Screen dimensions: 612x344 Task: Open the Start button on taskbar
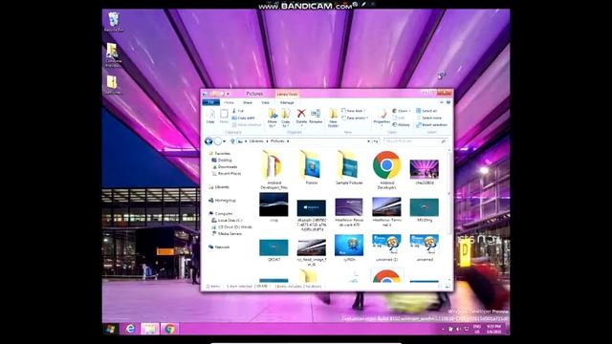(x=111, y=329)
